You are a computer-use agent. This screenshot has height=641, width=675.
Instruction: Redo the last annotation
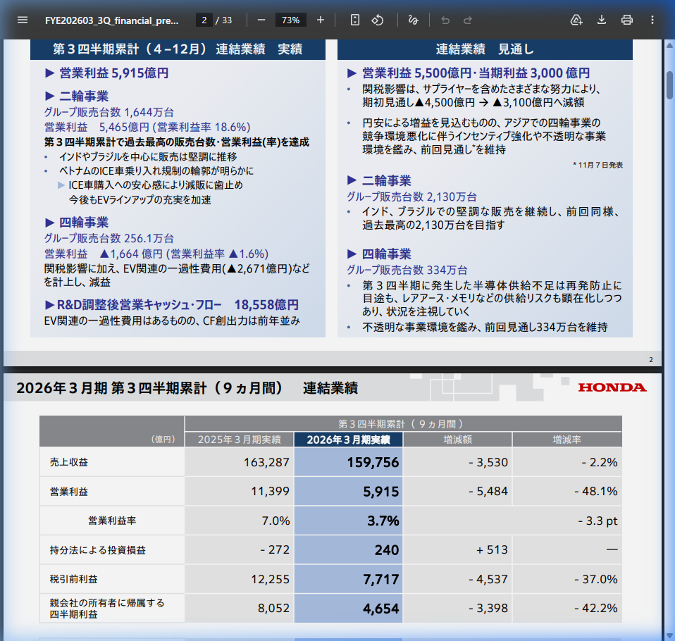point(468,20)
